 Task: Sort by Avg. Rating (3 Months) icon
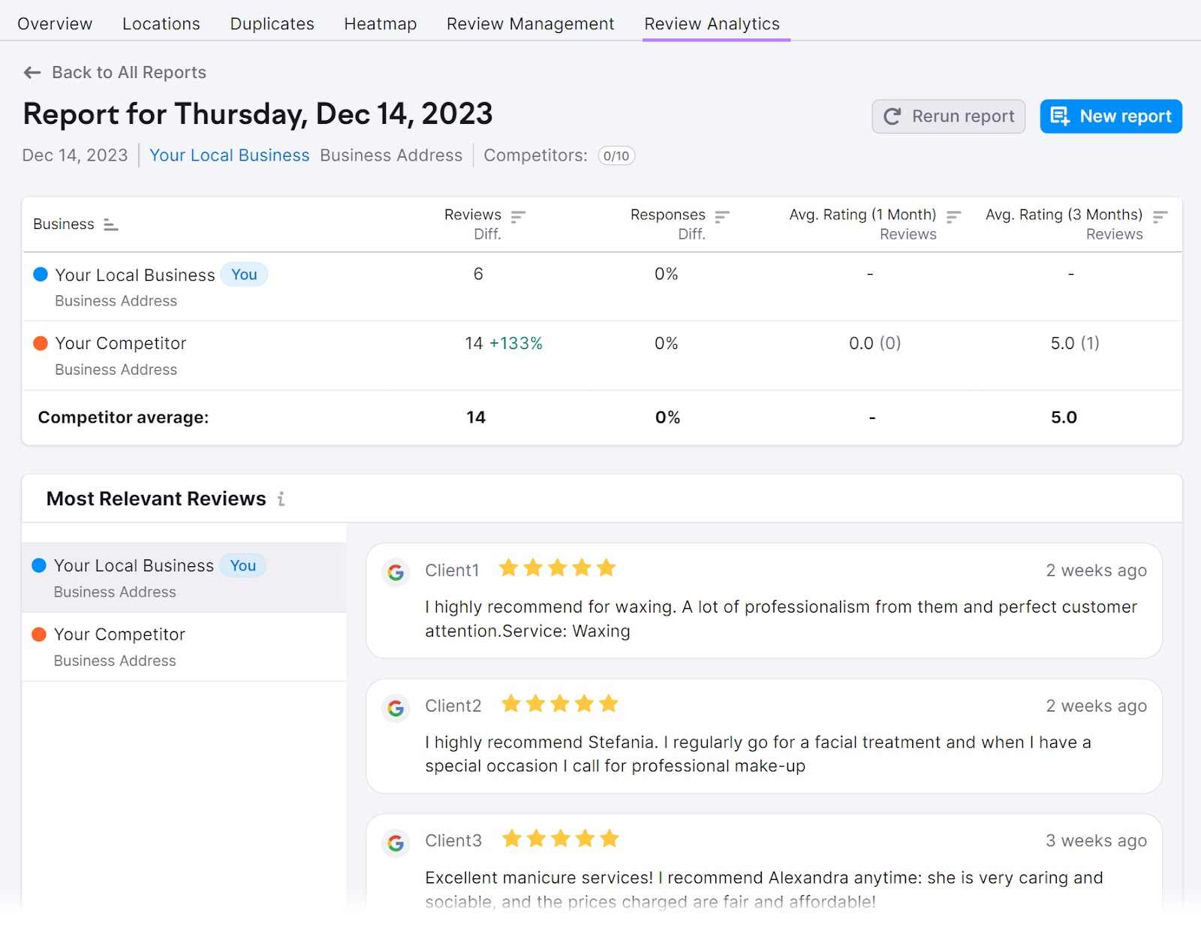click(x=1160, y=215)
